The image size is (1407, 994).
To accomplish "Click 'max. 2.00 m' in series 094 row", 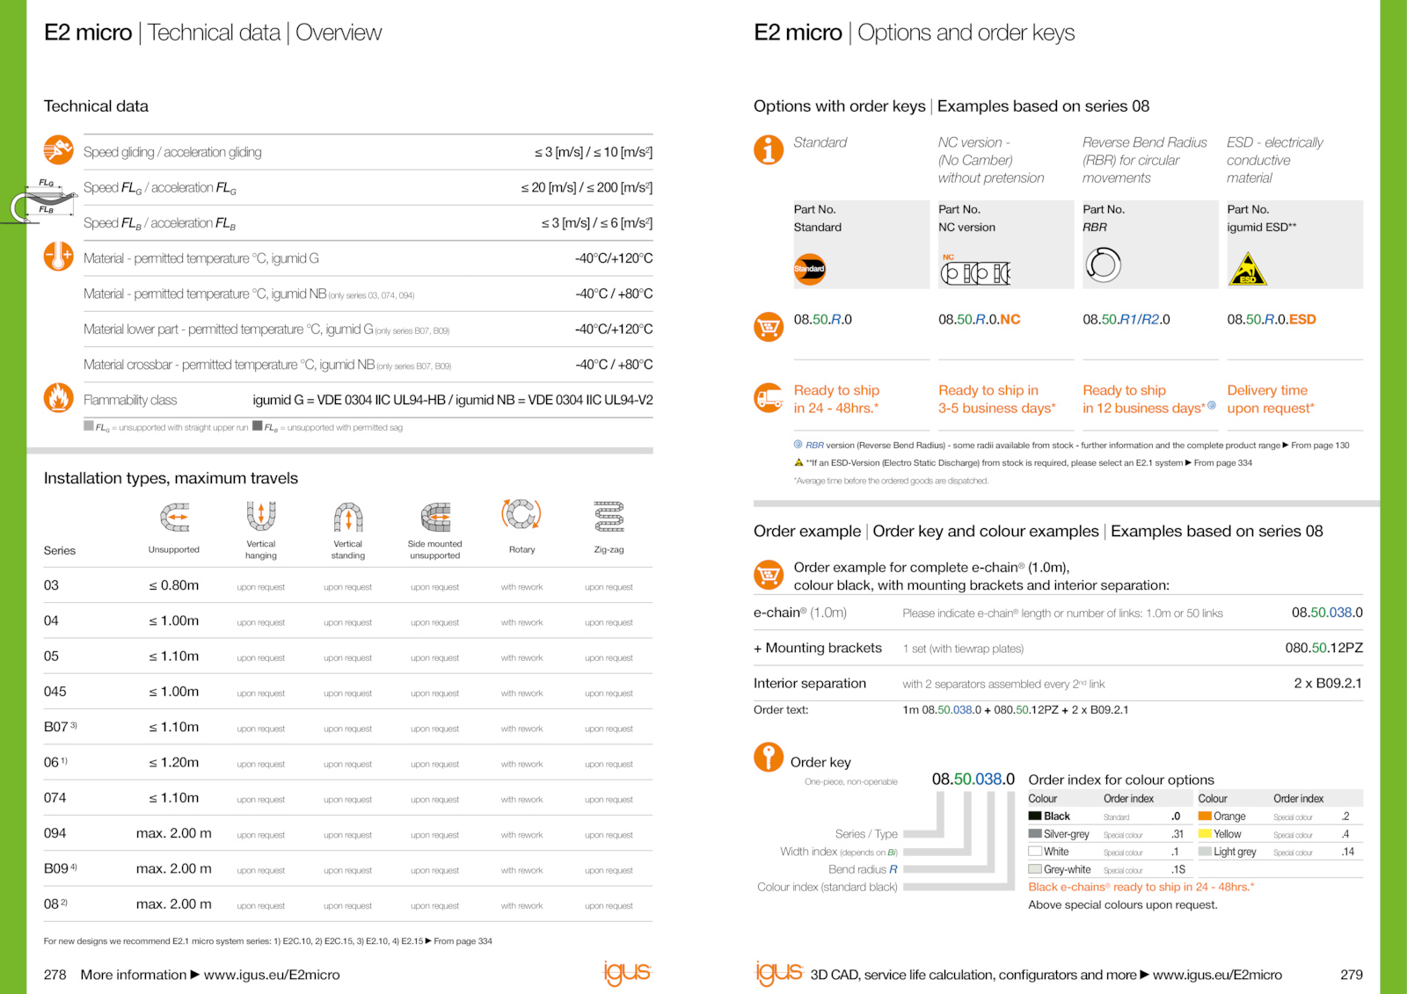I will (173, 833).
